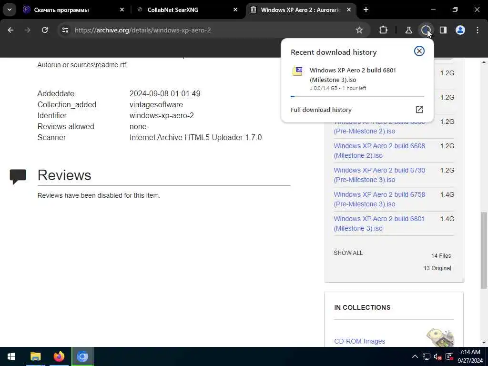Click the Internet Archive HTML5 Uploader text
Viewport: 488px width, 366px height.
click(195, 138)
